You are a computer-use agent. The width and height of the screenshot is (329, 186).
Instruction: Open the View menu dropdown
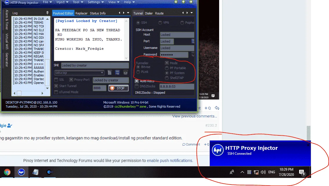pos(114,2)
